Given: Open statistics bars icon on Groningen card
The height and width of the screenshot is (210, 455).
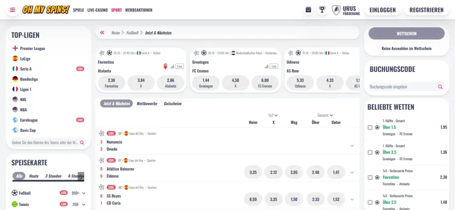Looking at the screenshot, I should [x=267, y=67].
